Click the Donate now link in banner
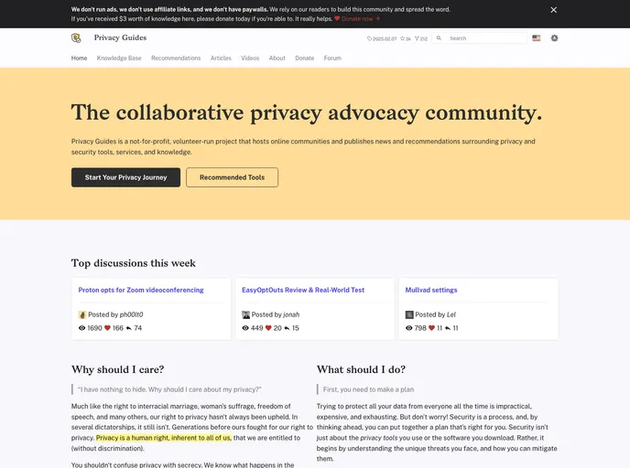This screenshot has height=468, width=630. 360,19
